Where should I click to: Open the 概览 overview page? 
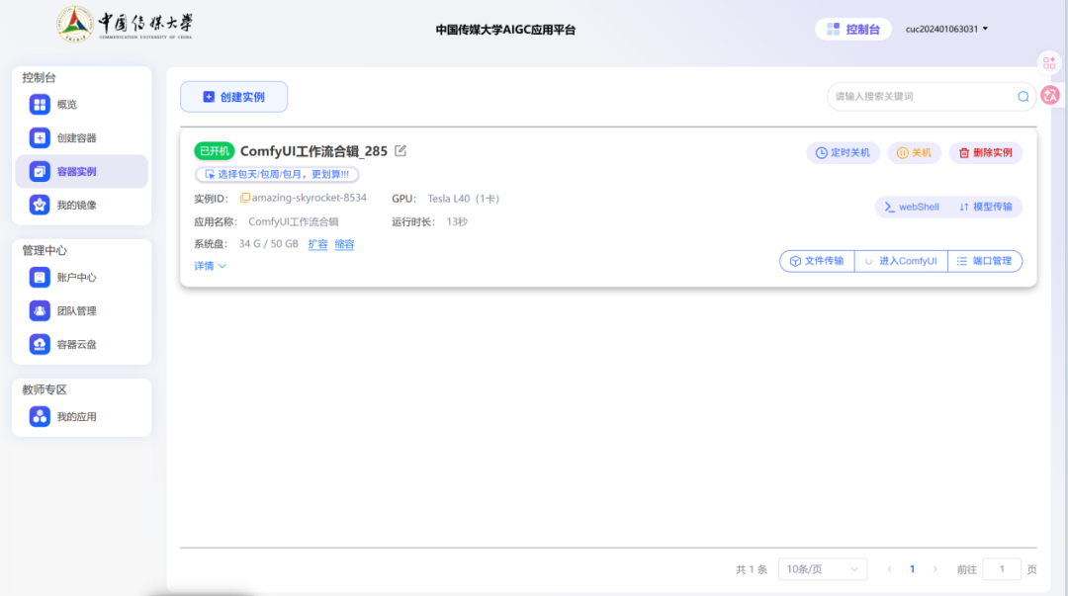pyautogui.click(x=81, y=104)
